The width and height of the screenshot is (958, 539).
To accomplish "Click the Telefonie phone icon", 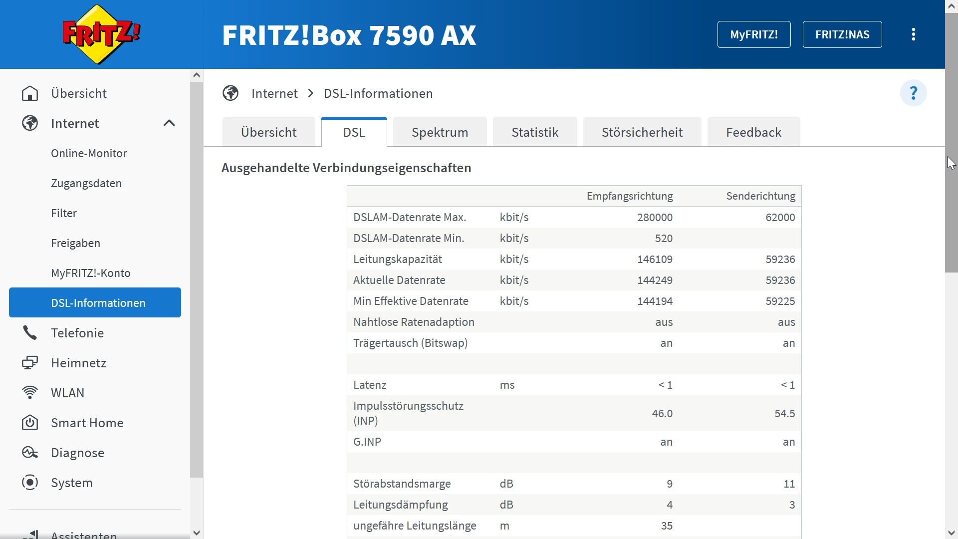I will tap(30, 333).
